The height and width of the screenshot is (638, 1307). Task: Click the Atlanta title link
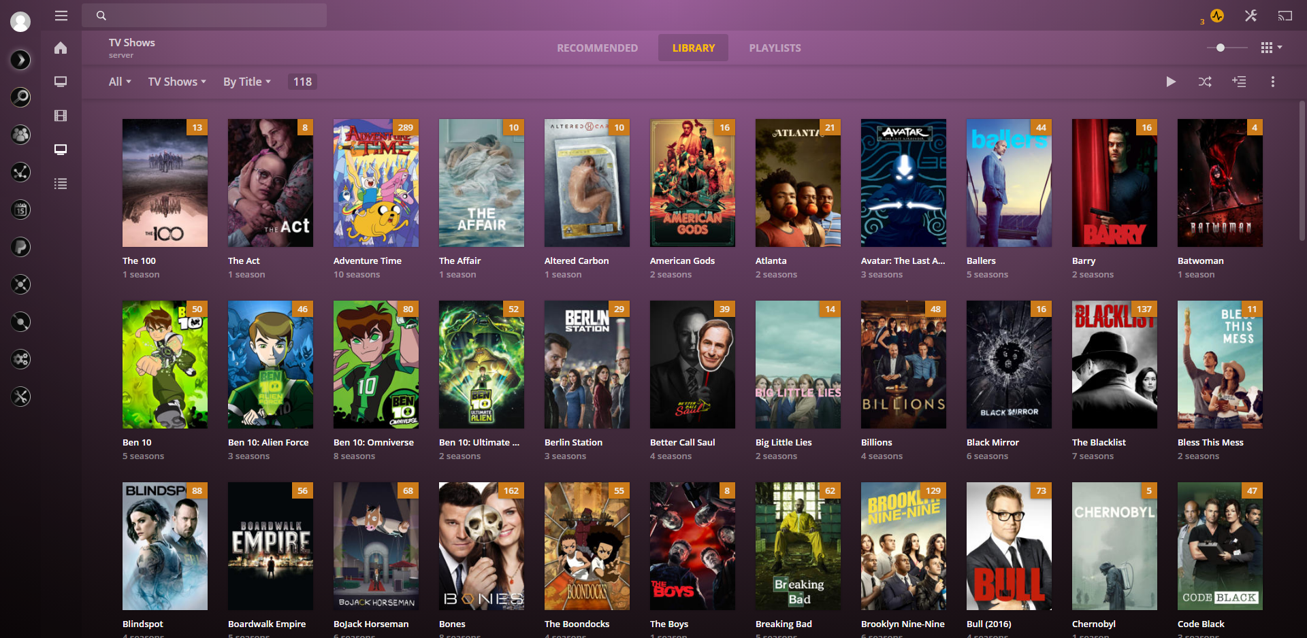click(x=771, y=261)
